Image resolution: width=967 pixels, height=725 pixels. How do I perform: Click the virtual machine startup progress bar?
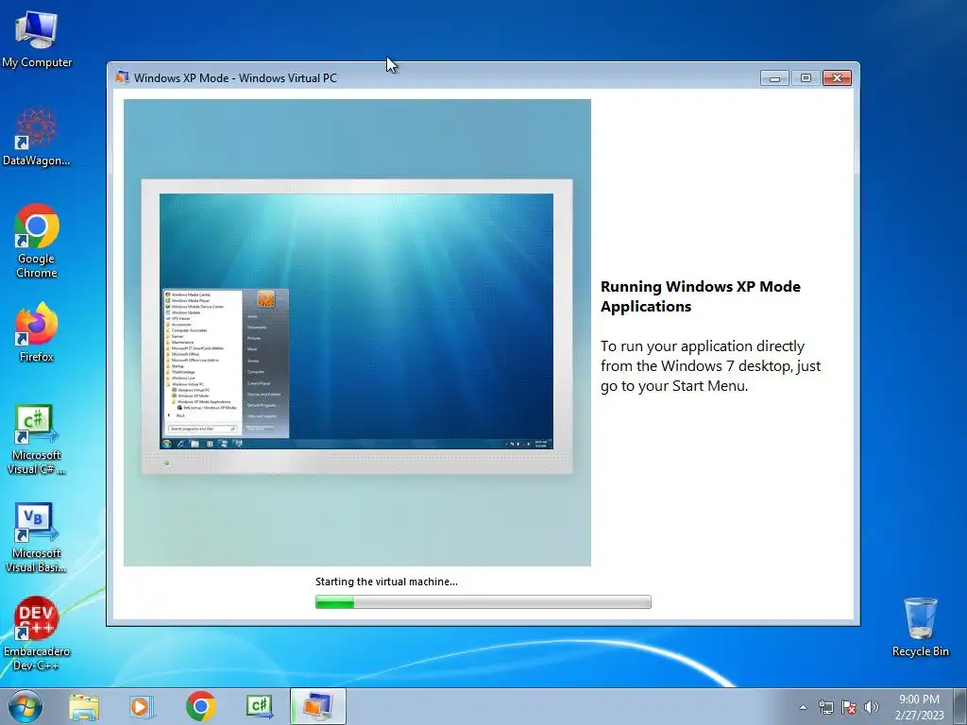[483, 601]
